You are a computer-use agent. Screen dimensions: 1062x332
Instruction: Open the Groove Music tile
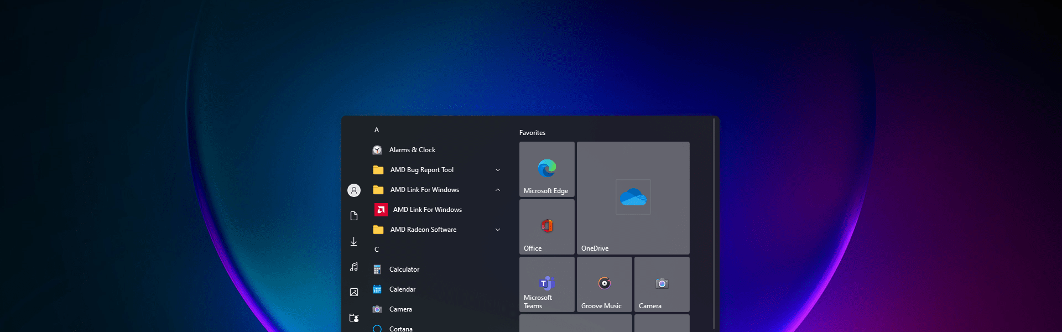[x=605, y=284]
